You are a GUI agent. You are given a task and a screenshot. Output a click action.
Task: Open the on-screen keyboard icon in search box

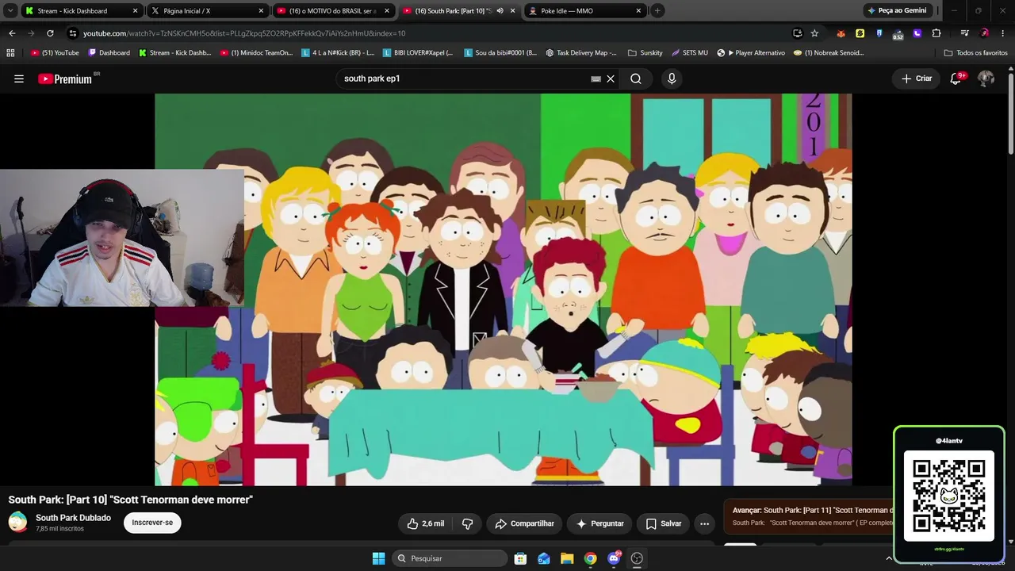point(596,79)
